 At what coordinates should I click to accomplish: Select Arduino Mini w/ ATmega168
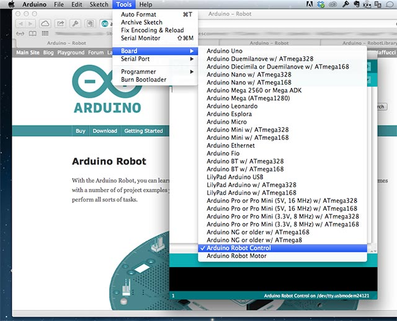click(x=283, y=137)
